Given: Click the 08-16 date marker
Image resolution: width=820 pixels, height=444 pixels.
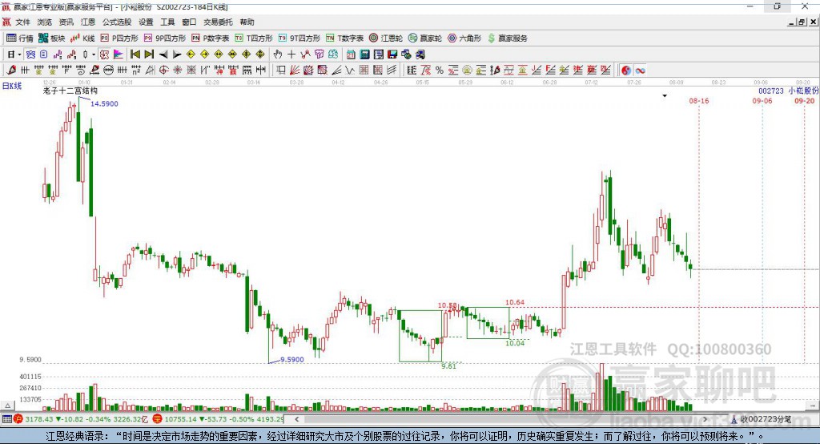Looking at the screenshot, I should (698, 100).
